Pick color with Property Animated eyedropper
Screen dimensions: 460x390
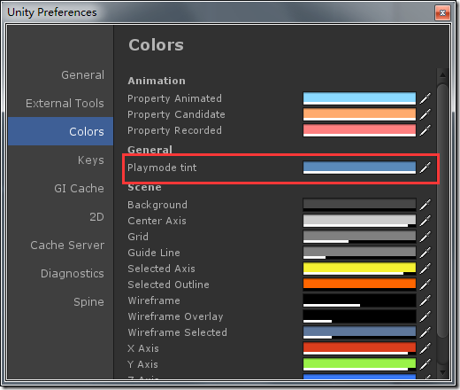425,98
